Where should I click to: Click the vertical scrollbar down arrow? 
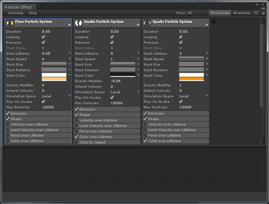tap(262, 142)
